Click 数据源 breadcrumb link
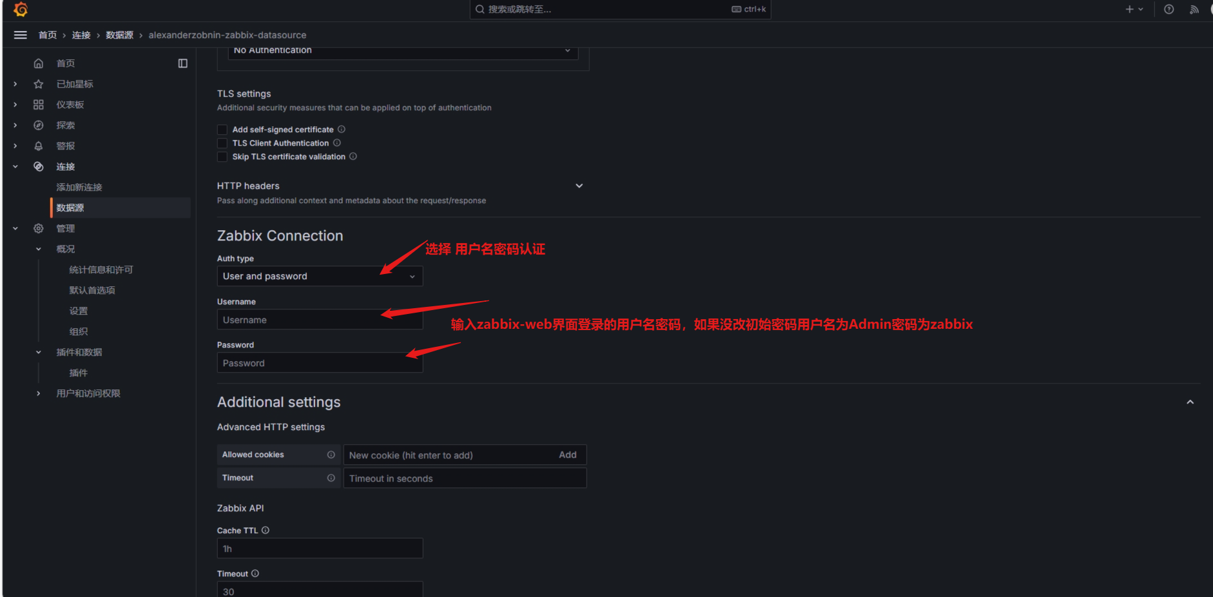1213x597 pixels. [x=120, y=35]
